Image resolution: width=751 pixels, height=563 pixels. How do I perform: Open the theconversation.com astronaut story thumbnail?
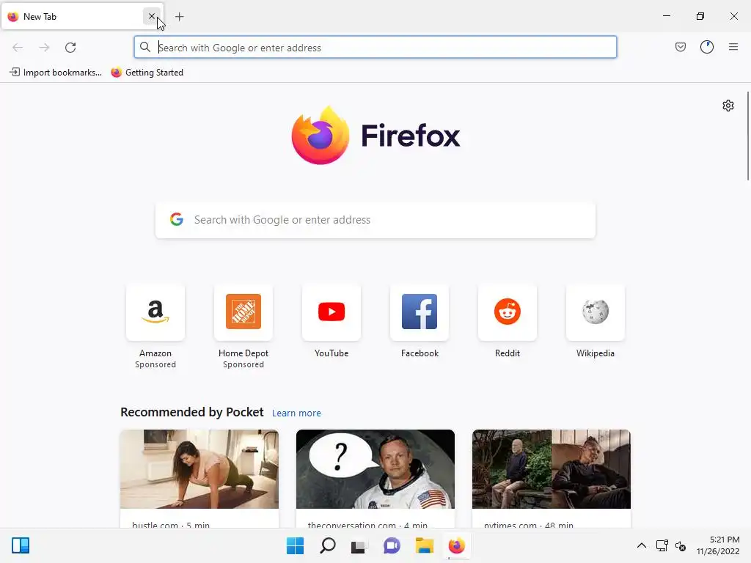(375, 469)
